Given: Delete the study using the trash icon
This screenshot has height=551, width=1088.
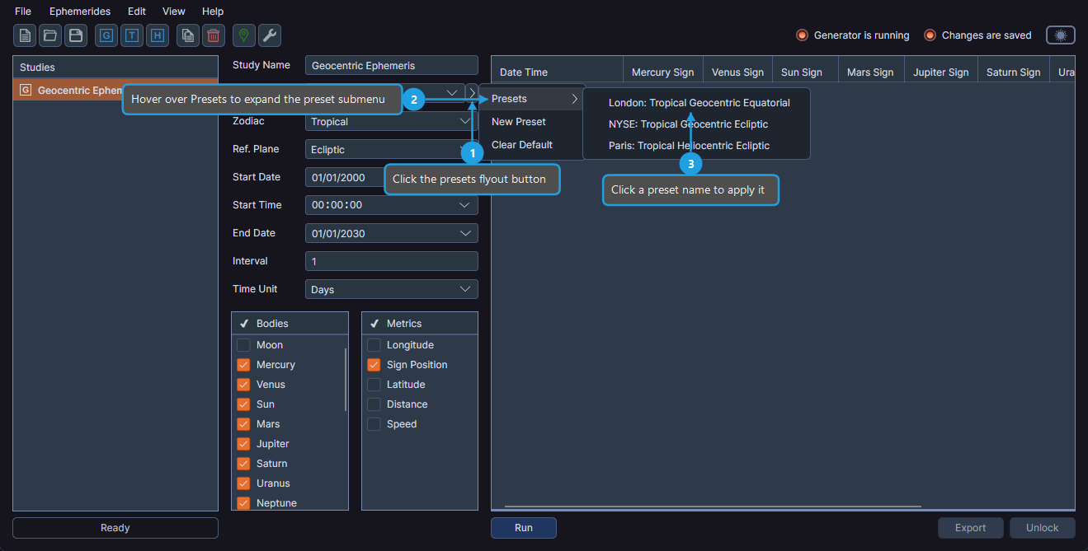Looking at the screenshot, I should pyautogui.click(x=213, y=35).
